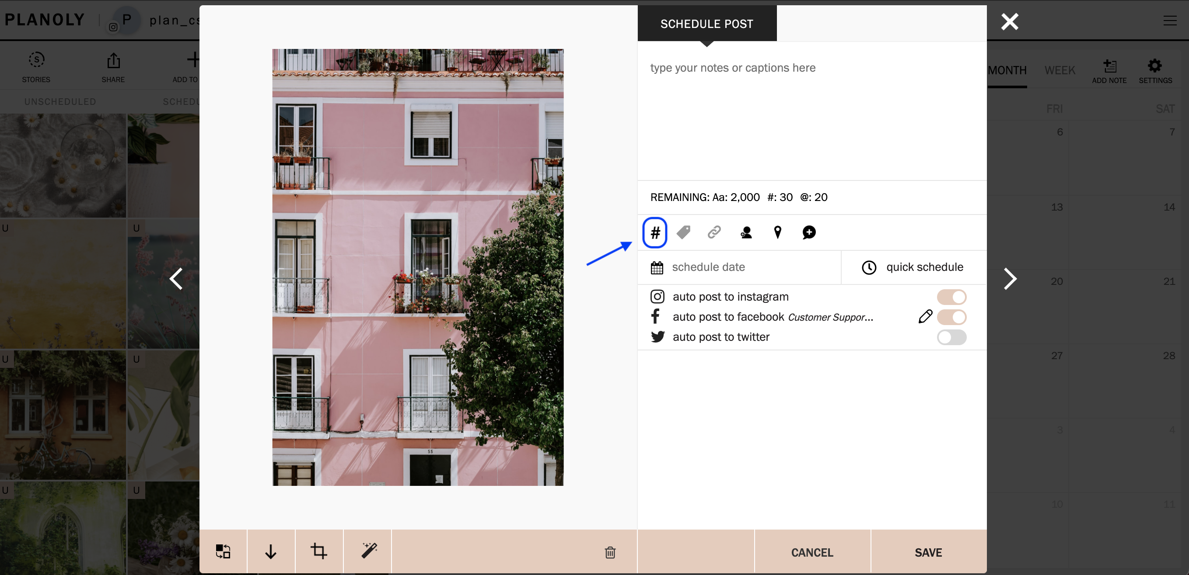Click the product tag icon
1189x575 pixels.
684,232
